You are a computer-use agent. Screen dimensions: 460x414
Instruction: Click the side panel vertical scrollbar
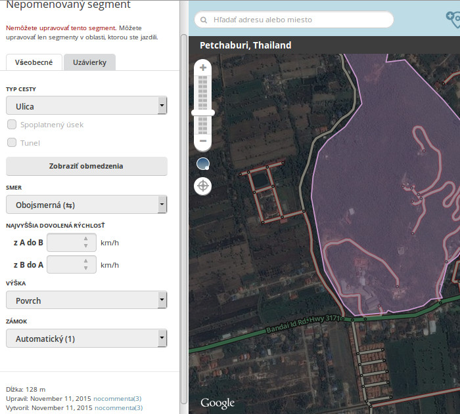183,219
